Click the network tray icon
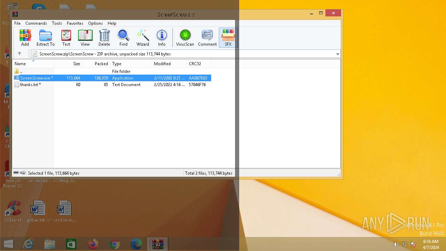This screenshot has width=446, height=251. [405, 244]
